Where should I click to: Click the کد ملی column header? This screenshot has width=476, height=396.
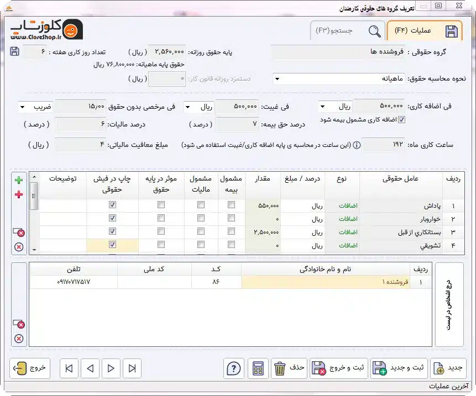tap(154, 270)
